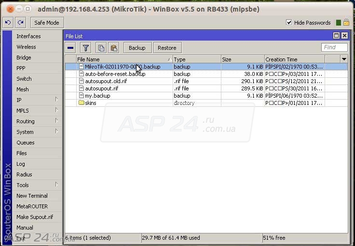Click file icon of autosupout.old.rif
This screenshot has width=355, height=246.
[x=82, y=81]
